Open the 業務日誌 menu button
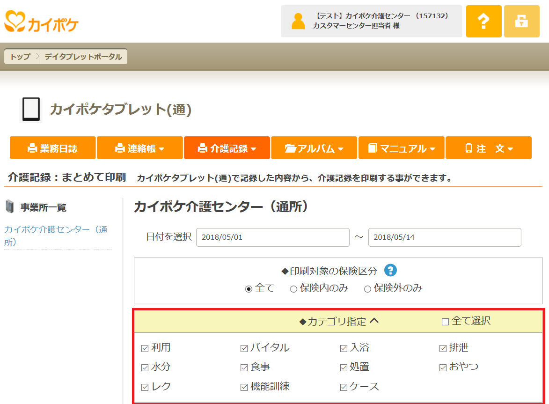Viewport: 549px width, 404px height. tap(52, 148)
